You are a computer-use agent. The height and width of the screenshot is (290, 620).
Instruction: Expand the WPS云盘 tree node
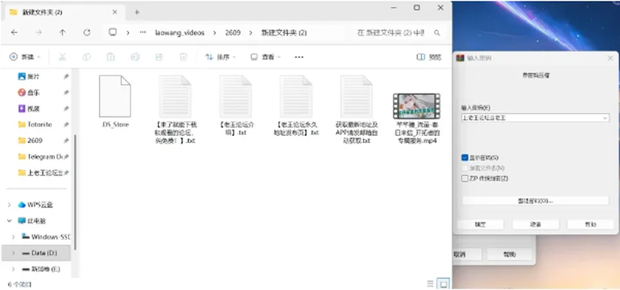click(10, 205)
